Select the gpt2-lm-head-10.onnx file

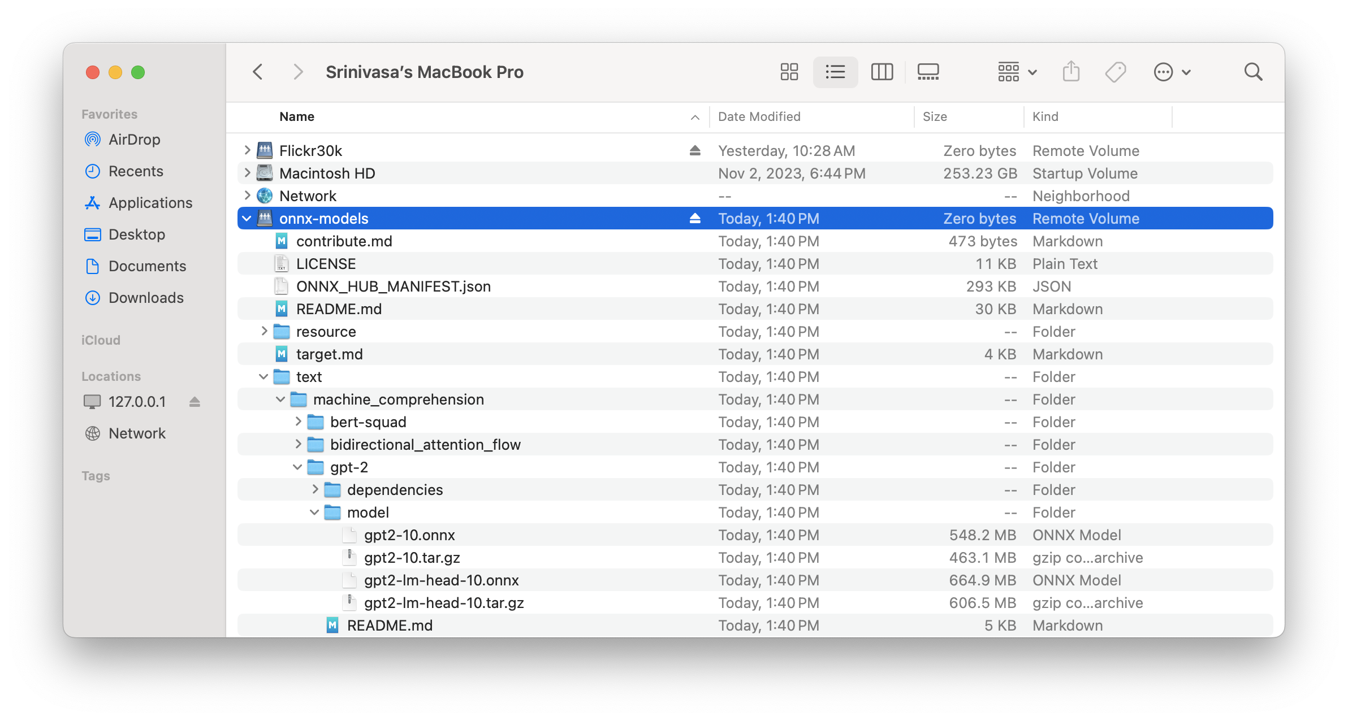pyautogui.click(x=441, y=580)
